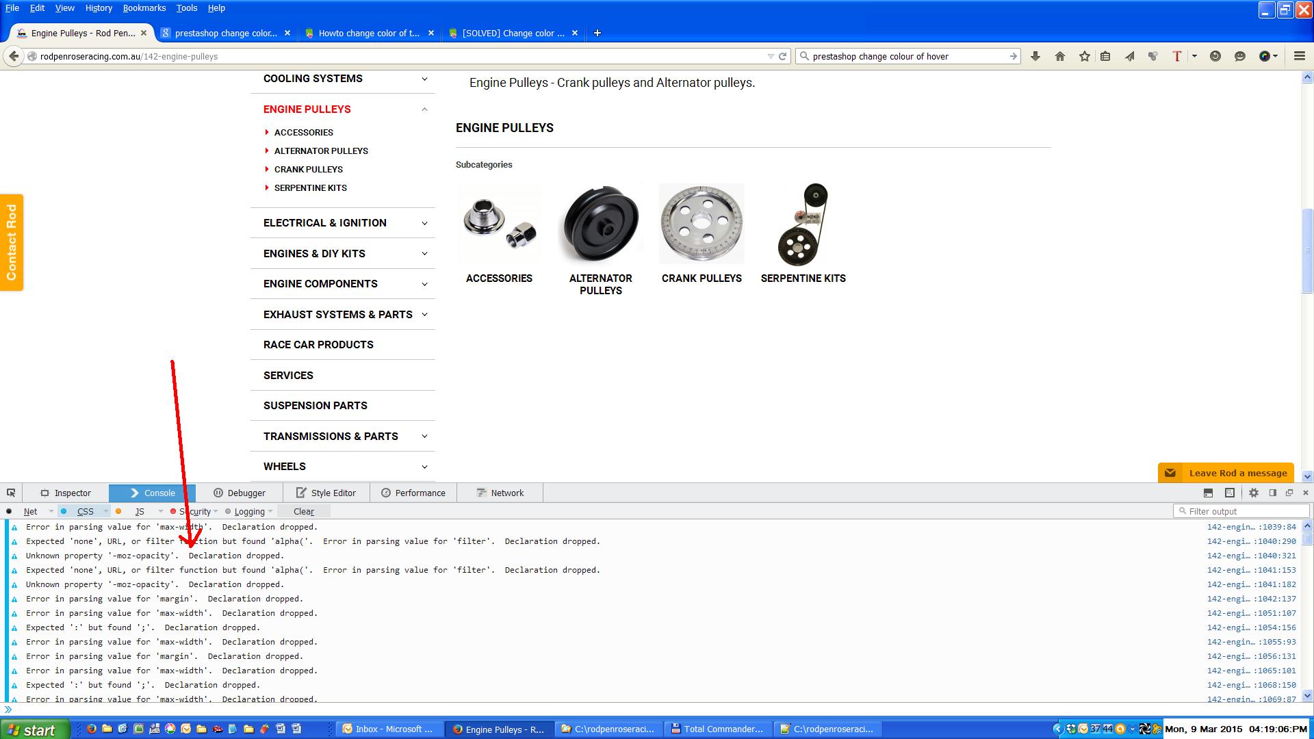Screen dimensions: 1314x739
Task: Open Firefox hamburger menu
Action: 1299,56
